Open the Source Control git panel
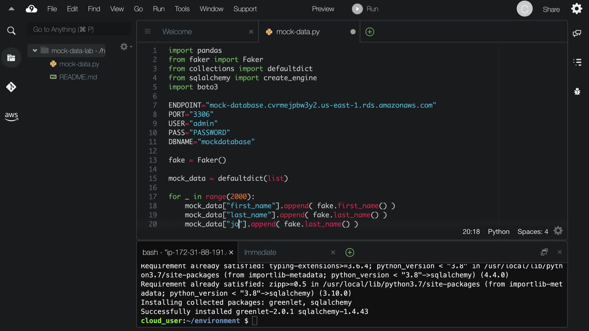Viewport: 589px width, 331px height. coord(11,87)
